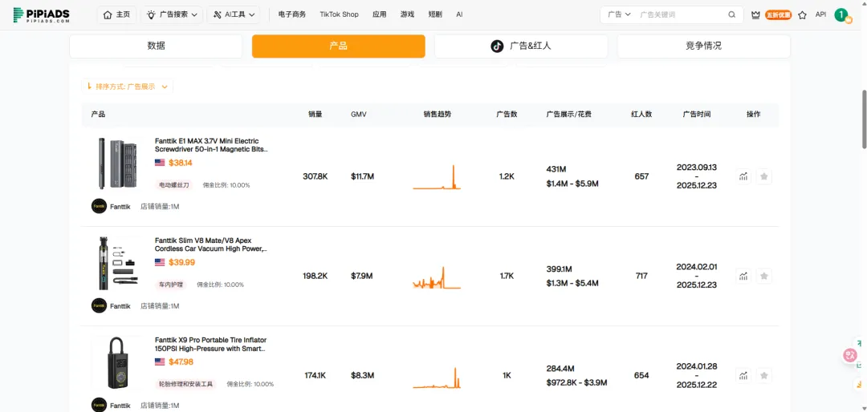Open favorites star icon in top bar
The image size is (867, 412).
(802, 14)
